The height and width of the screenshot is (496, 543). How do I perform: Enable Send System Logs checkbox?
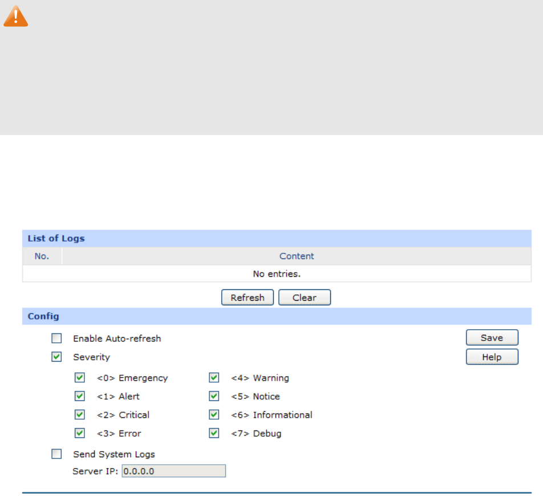pyautogui.click(x=56, y=454)
